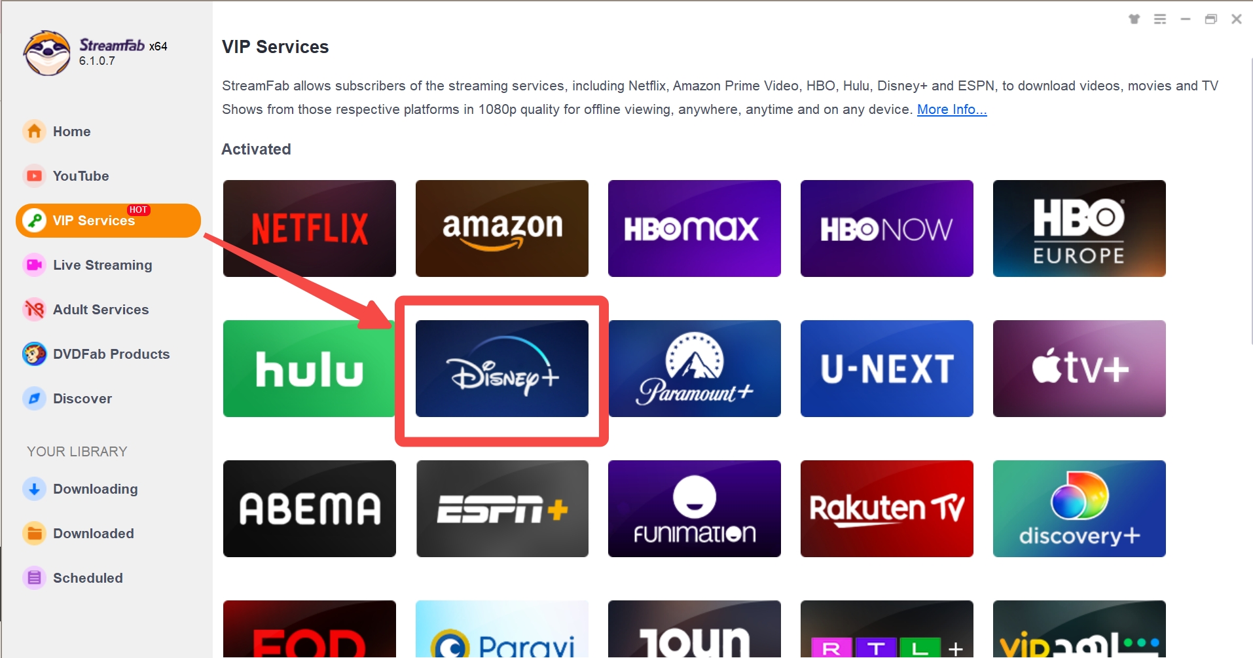Open the YouTube sidebar section

[81, 176]
